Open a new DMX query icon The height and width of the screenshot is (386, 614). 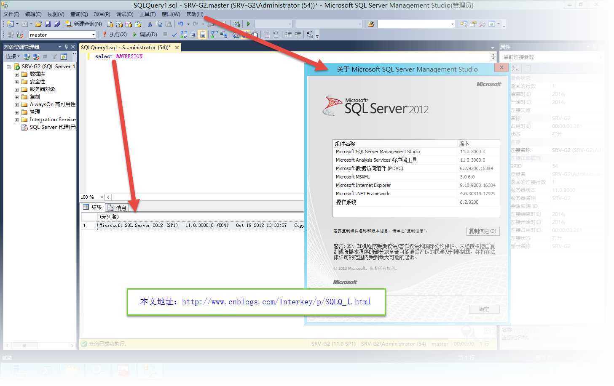coord(128,24)
